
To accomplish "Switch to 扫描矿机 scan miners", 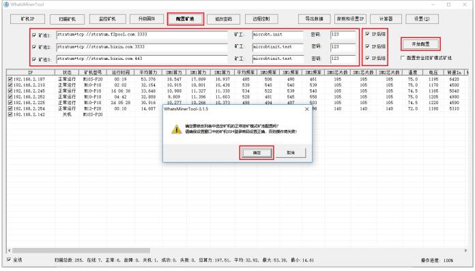I will pos(68,19).
